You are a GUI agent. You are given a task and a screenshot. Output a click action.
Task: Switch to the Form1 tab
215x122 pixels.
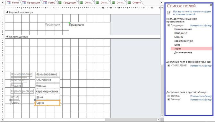(x=13, y=3)
